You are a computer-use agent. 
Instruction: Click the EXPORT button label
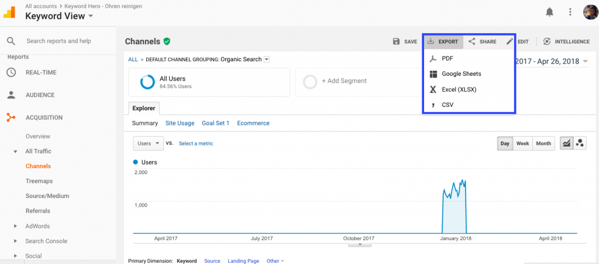coord(448,41)
